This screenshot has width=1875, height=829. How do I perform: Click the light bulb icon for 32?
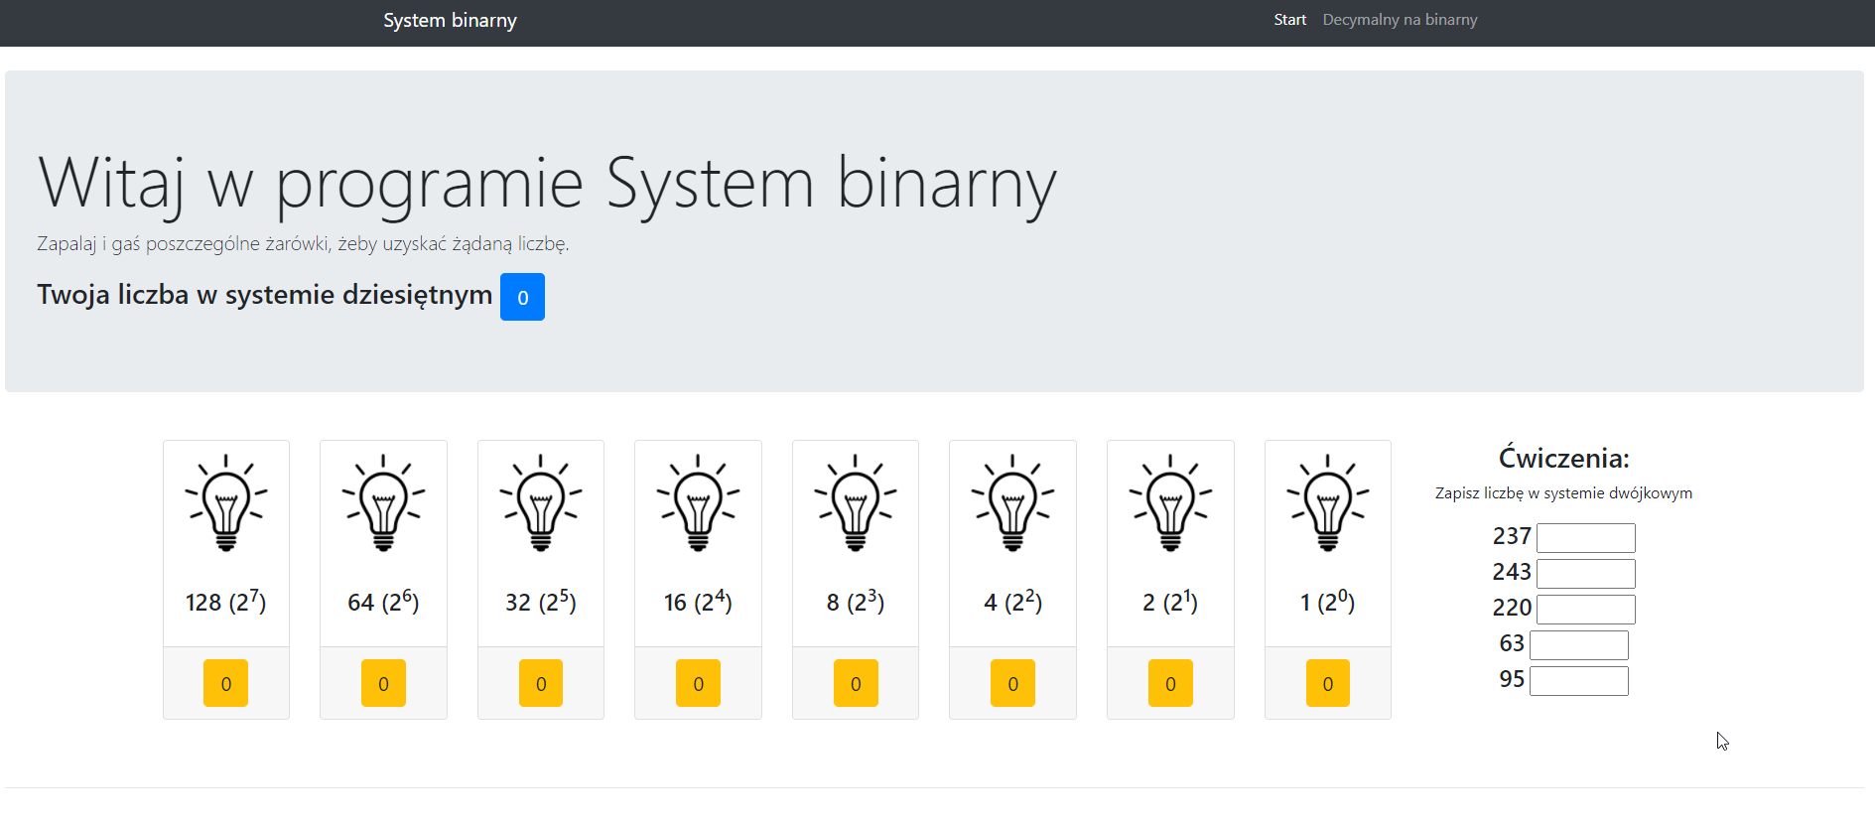(x=541, y=502)
